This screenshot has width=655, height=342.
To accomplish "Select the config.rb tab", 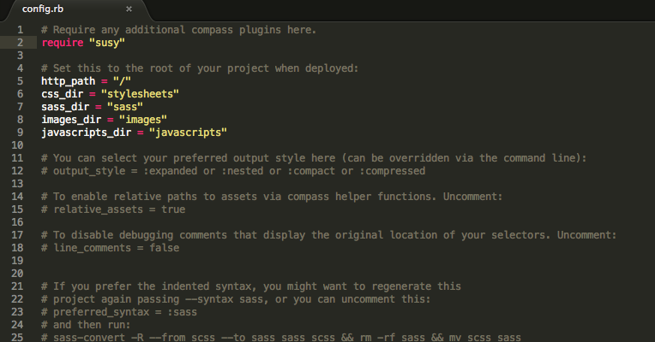I will 75,9.
